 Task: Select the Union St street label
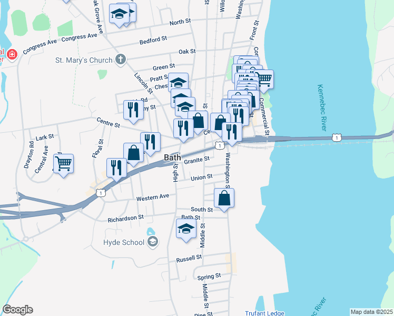202,177
